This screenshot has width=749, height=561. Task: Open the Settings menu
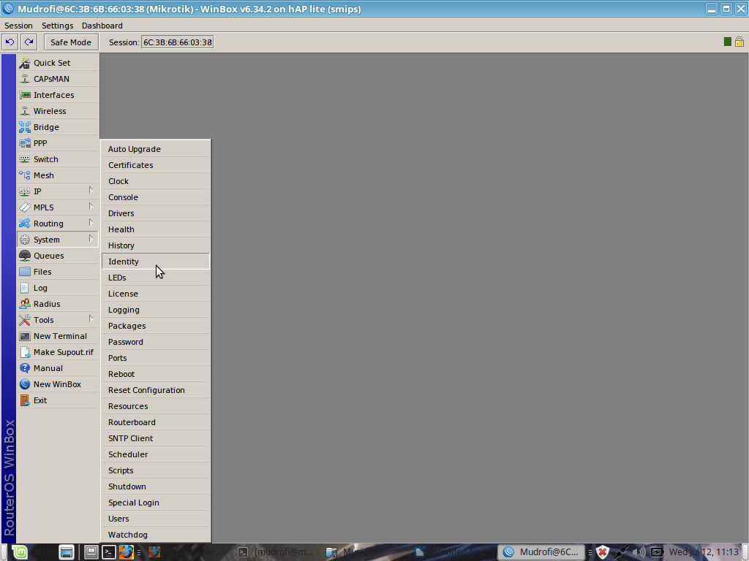coord(57,26)
